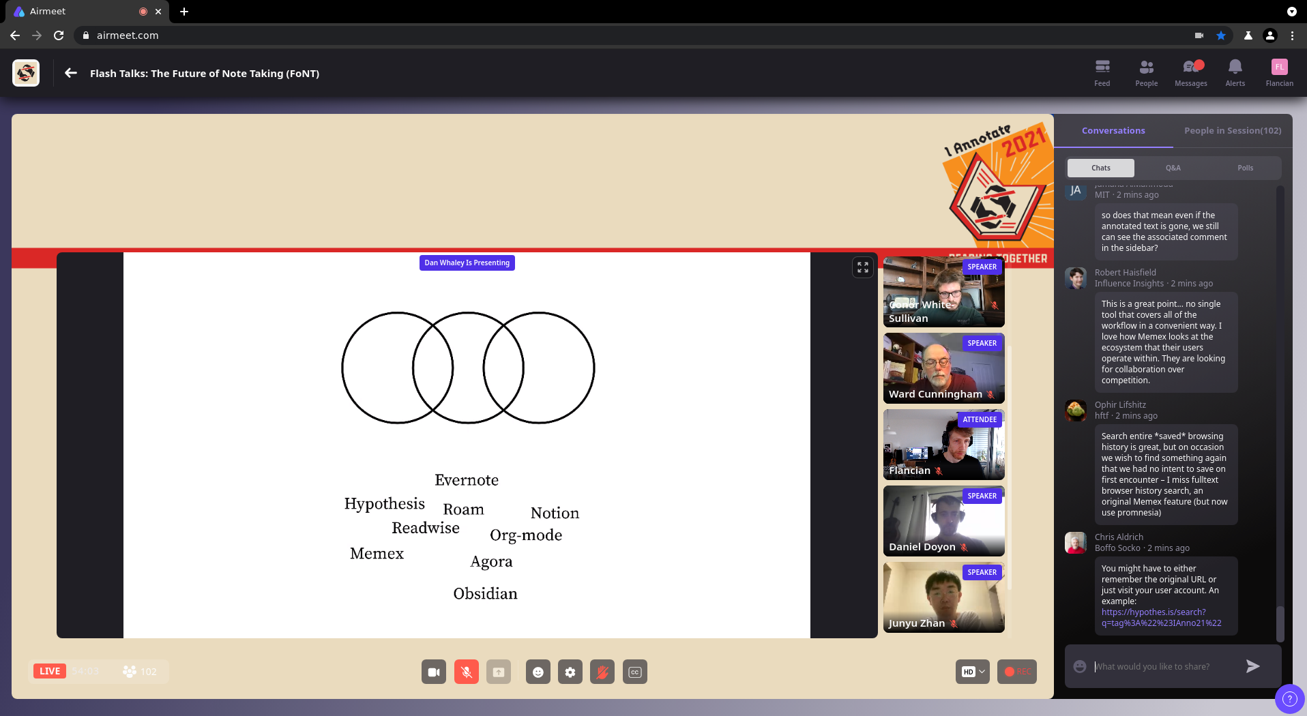Screen dimensions: 1307x716
Task: Click the Chrome Labs flask icon
Action: (x=1248, y=35)
